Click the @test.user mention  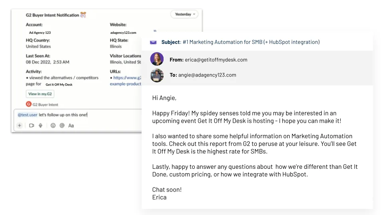(28, 115)
